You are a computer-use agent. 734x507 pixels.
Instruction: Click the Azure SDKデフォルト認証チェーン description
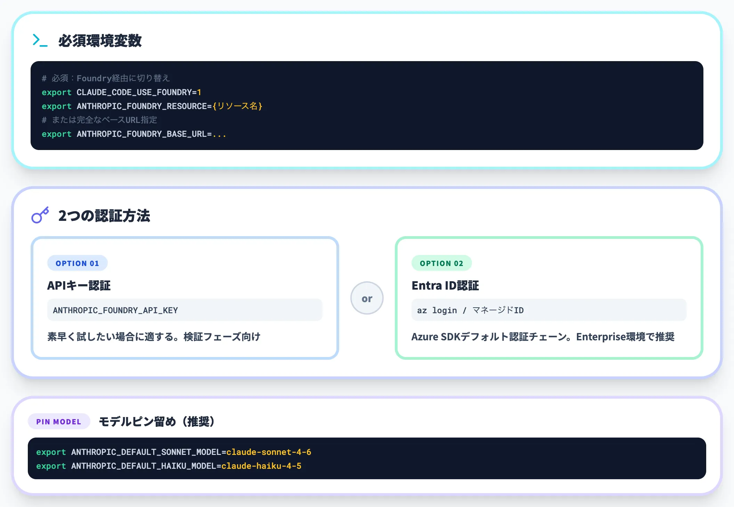point(543,336)
